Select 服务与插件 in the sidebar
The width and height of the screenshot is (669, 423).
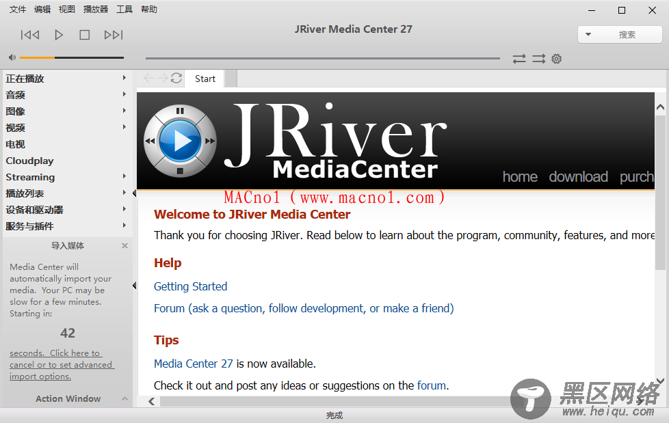pyautogui.click(x=29, y=226)
